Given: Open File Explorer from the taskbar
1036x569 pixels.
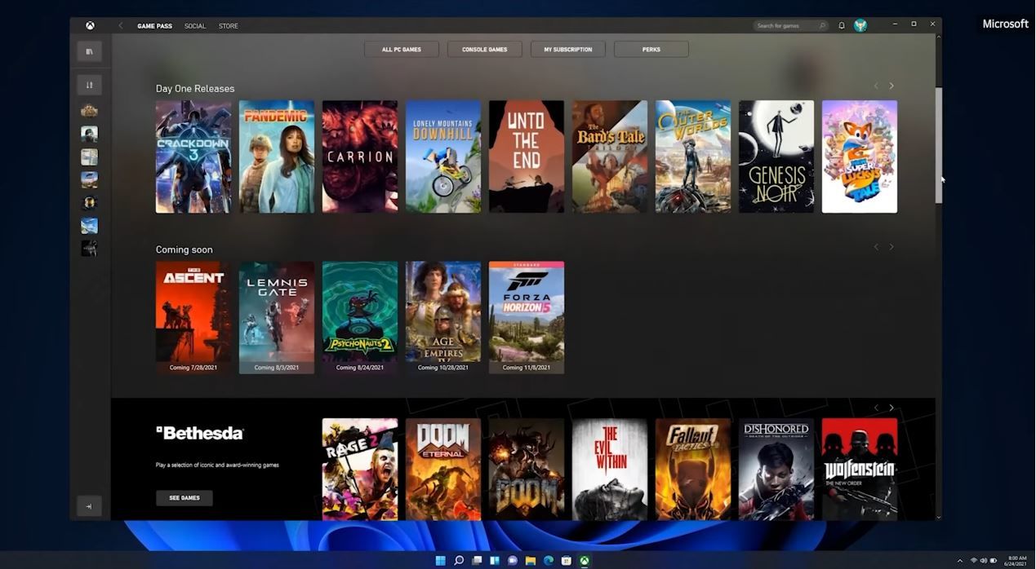Looking at the screenshot, I should 531,561.
